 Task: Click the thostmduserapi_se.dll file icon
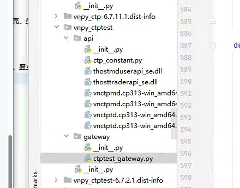88,71
